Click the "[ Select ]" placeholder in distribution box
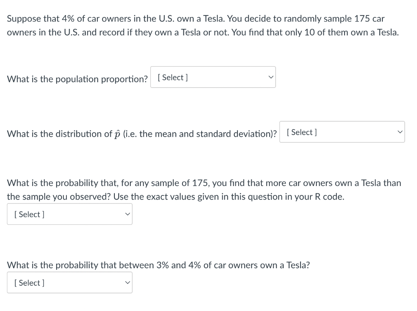Image resolution: width=417 pixels, height=311 pixels. pos(302,132)
